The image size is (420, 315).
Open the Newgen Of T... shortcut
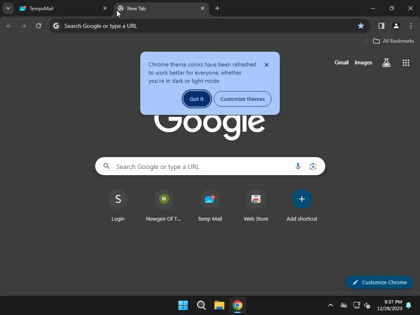[164, 205]
